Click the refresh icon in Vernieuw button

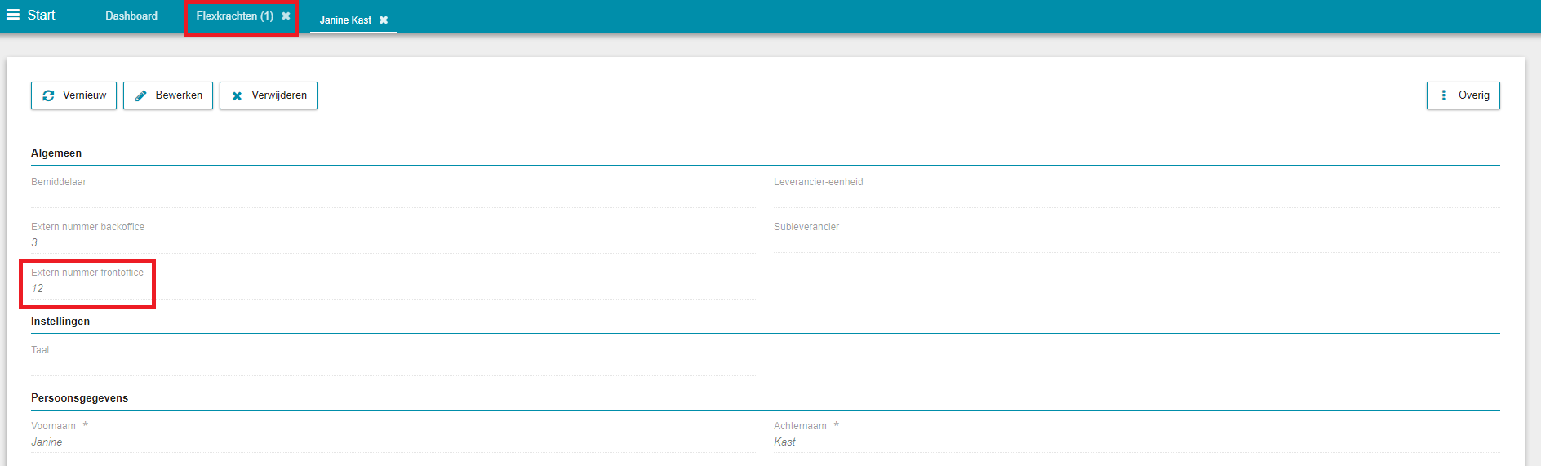48,95
